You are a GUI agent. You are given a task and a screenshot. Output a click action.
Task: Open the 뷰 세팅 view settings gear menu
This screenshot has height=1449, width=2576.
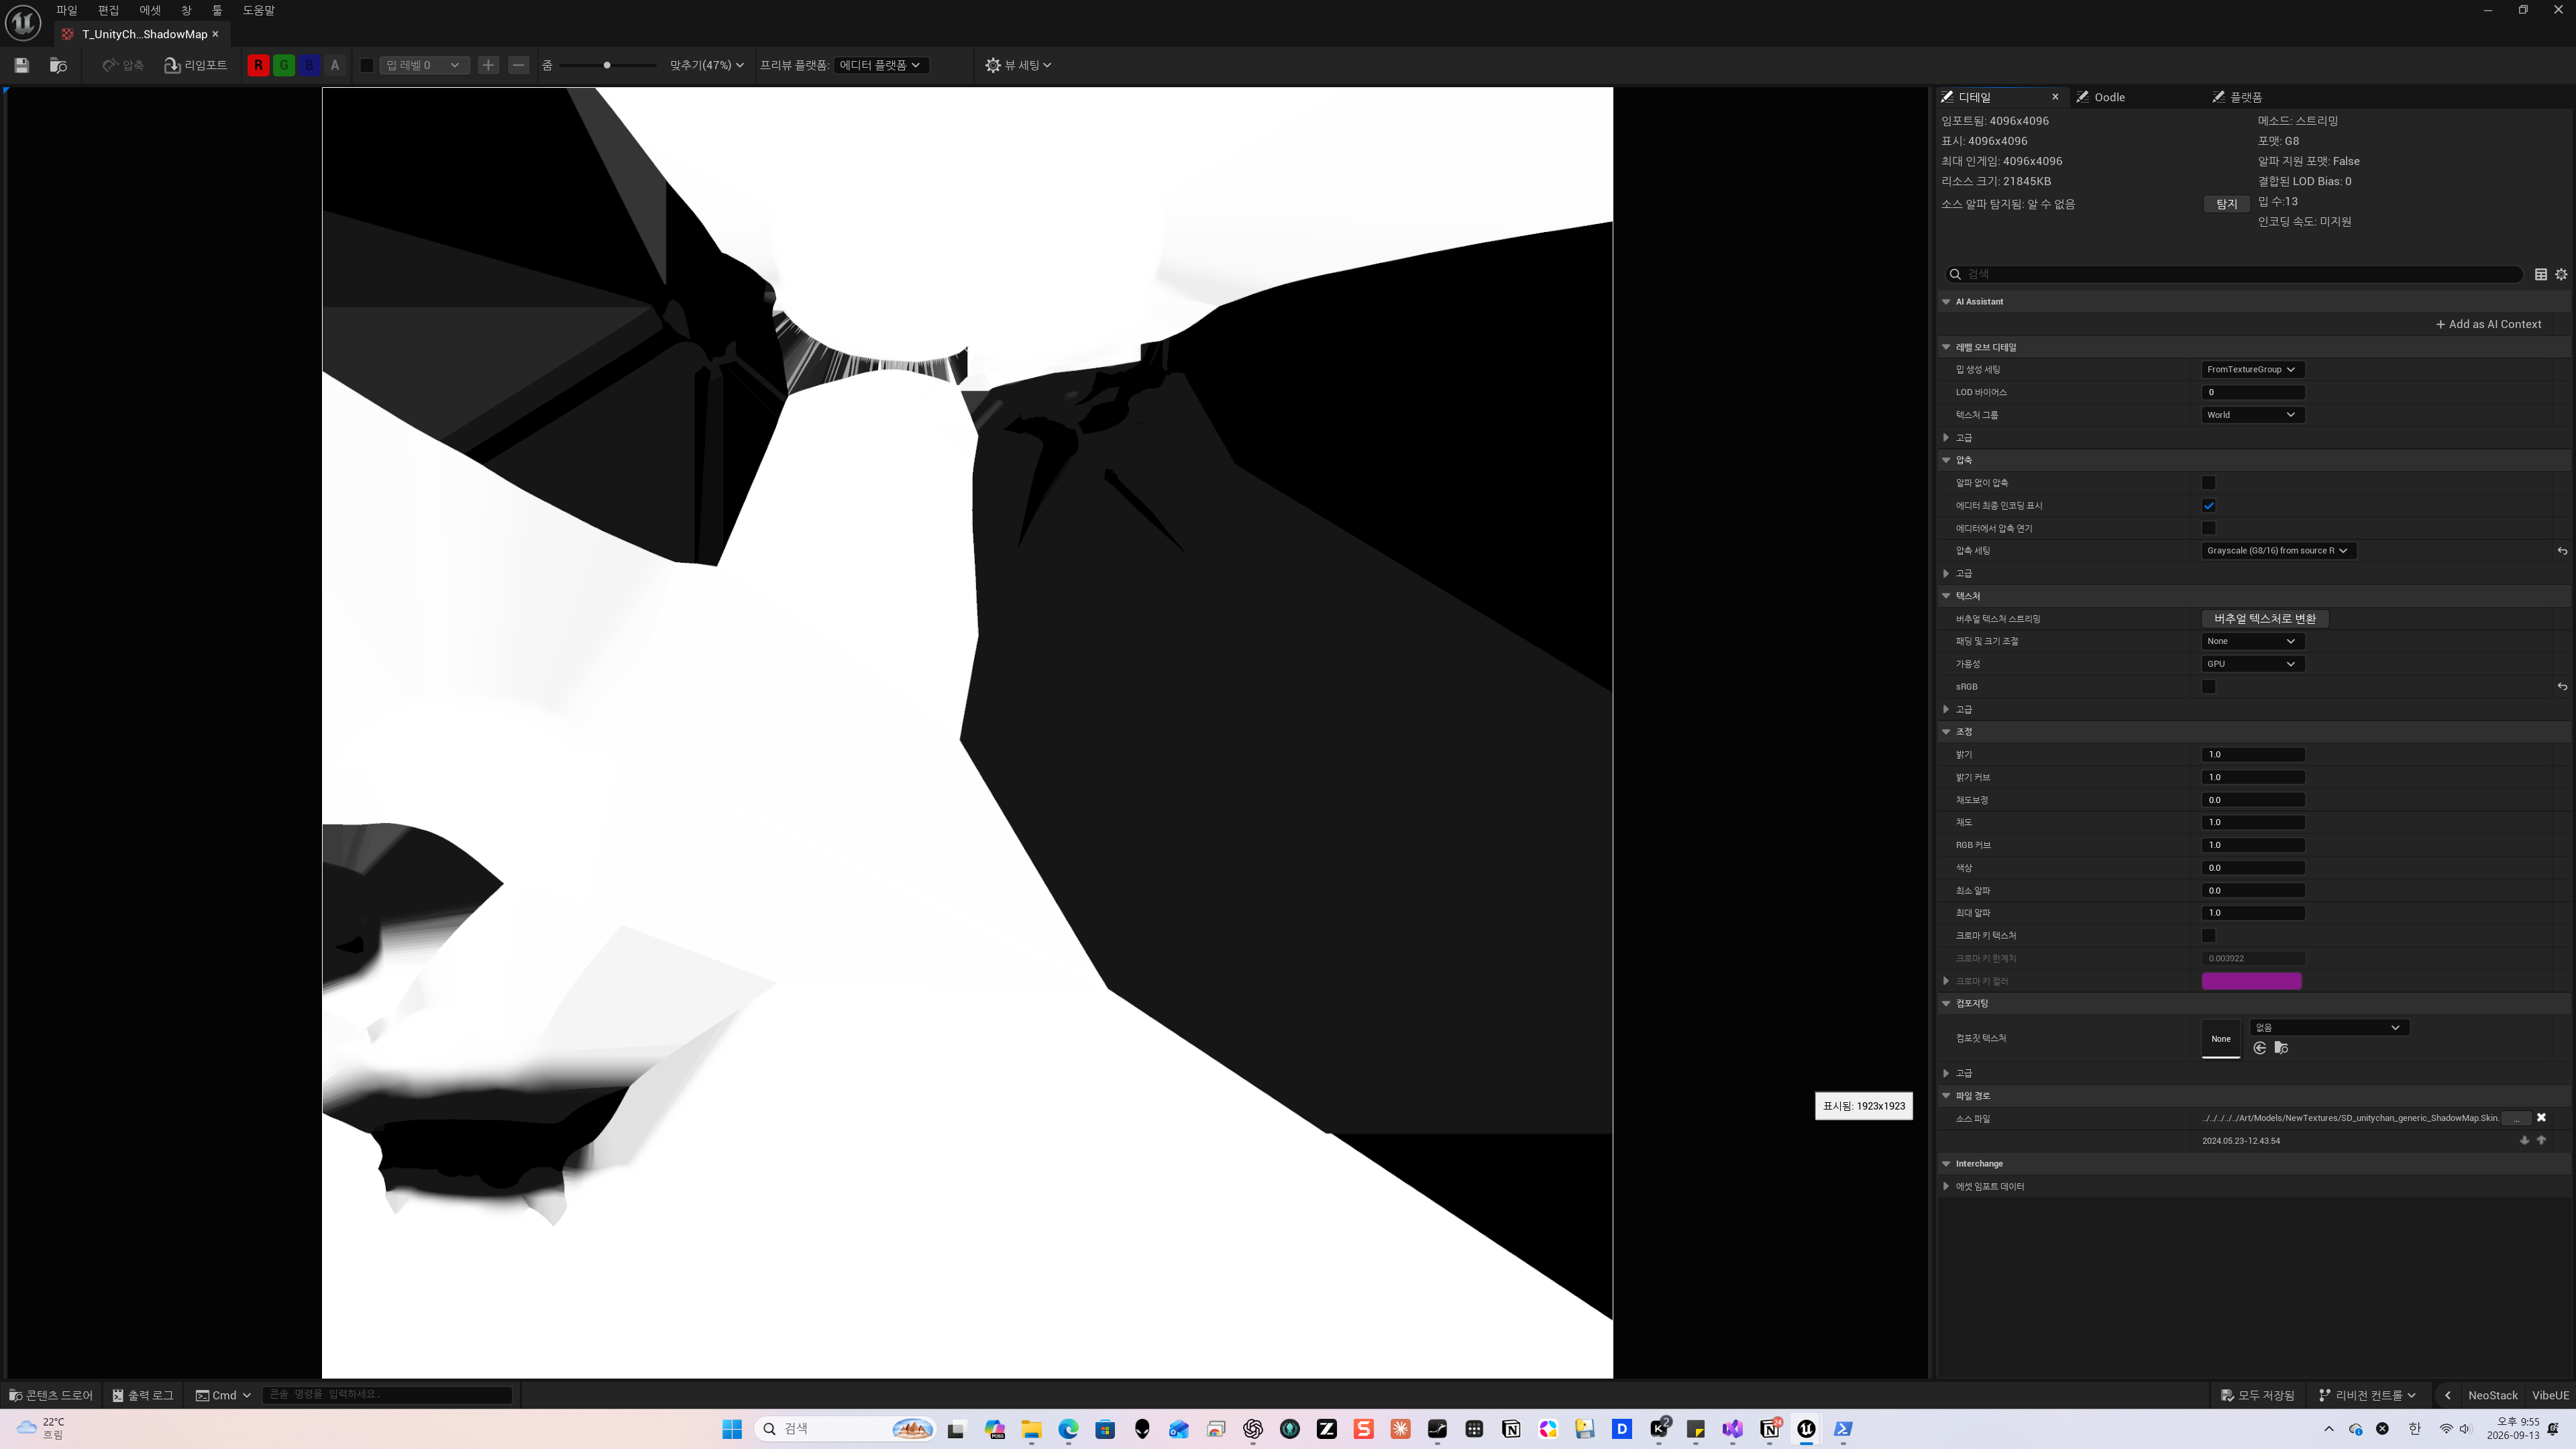1018,65
